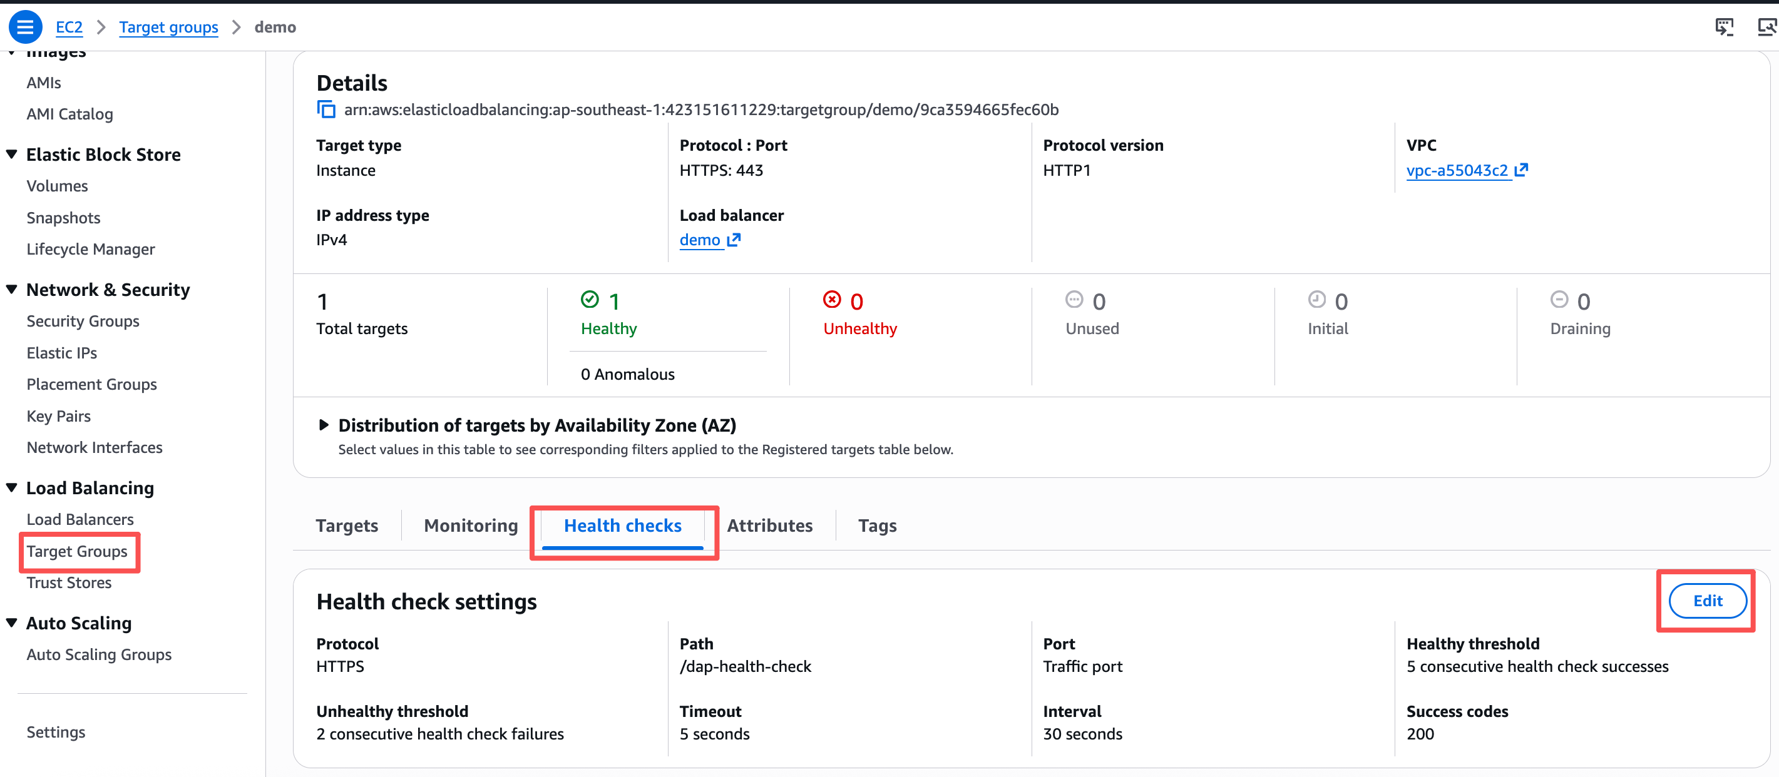Open the demo load balancer link
1779x777 pixels.
pyautogui.click(x=700, y=240)
